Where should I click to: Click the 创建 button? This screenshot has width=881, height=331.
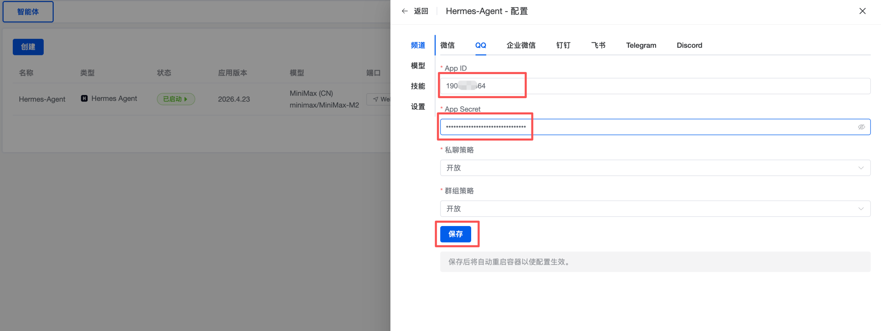(28, 47)
